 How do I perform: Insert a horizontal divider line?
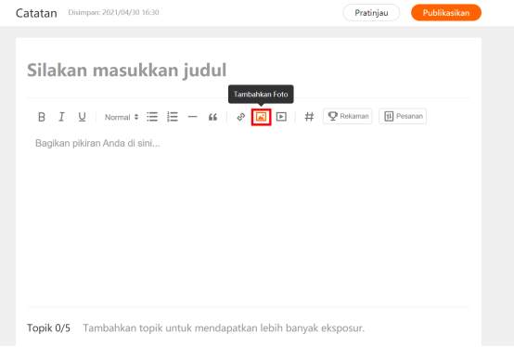point(193,117)
